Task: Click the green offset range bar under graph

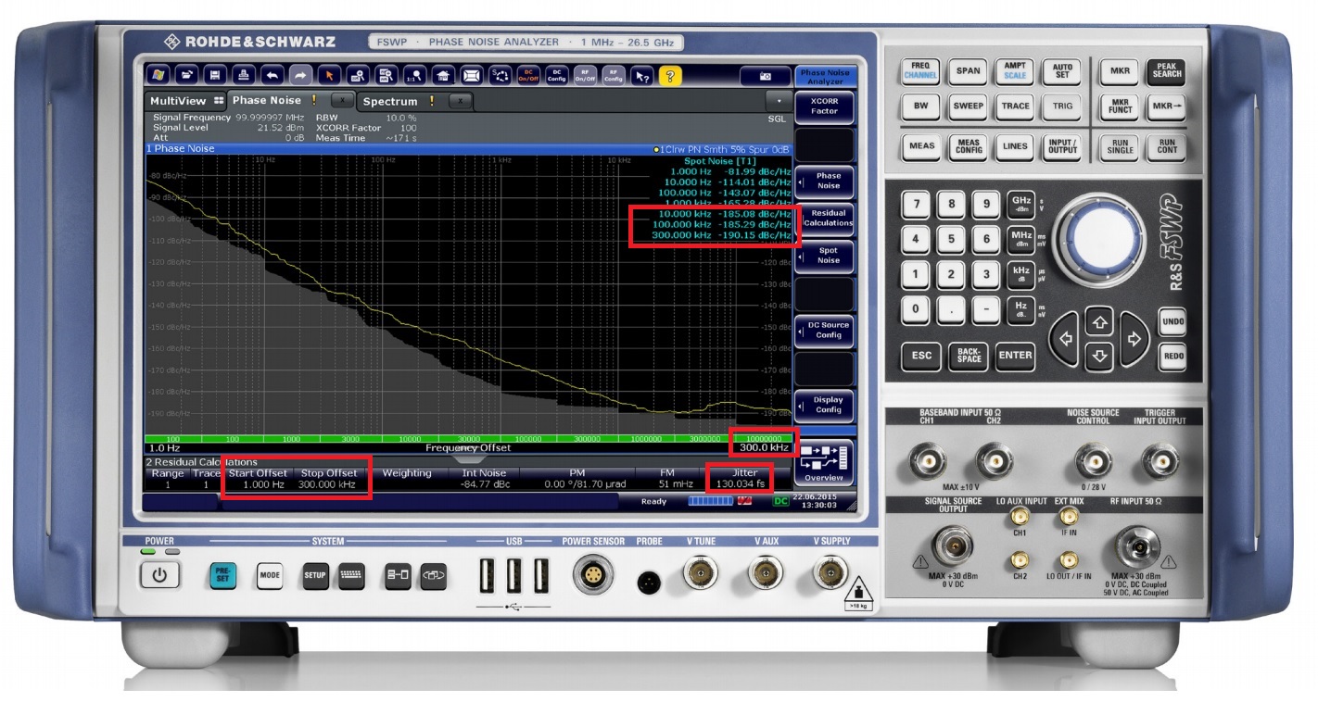Action: coord(469,438)
